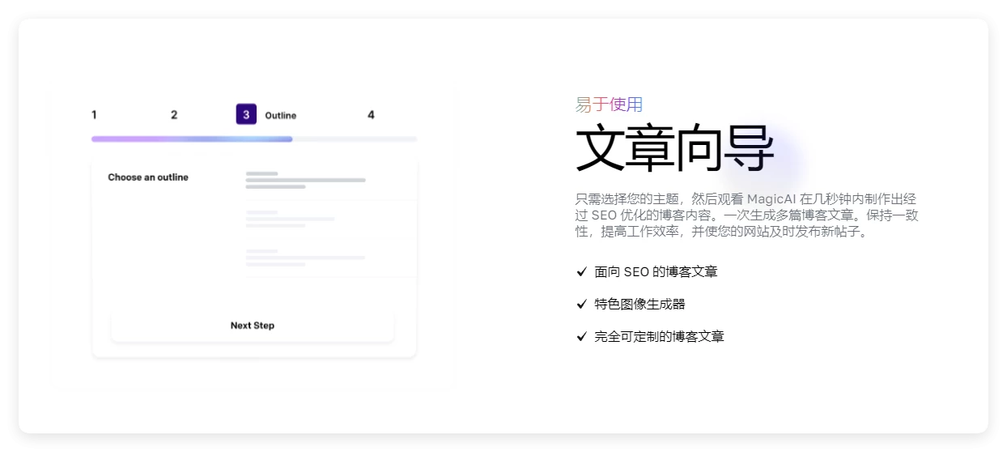Image resolution: width=1007 pixels, height=452 pixels.
Task: Click the MagicAI description paragraph
Action: click(746, 215)
